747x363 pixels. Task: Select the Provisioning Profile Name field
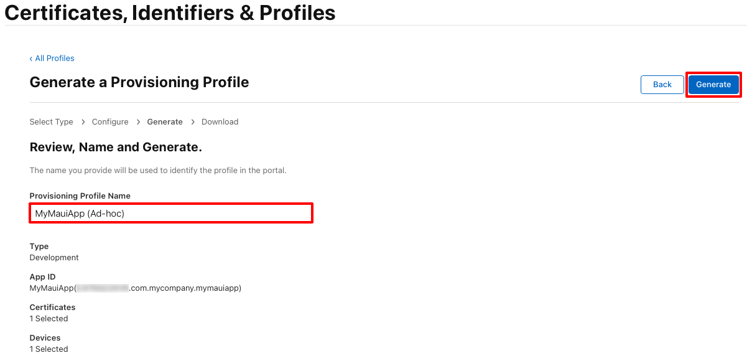(x=170, y=212)
